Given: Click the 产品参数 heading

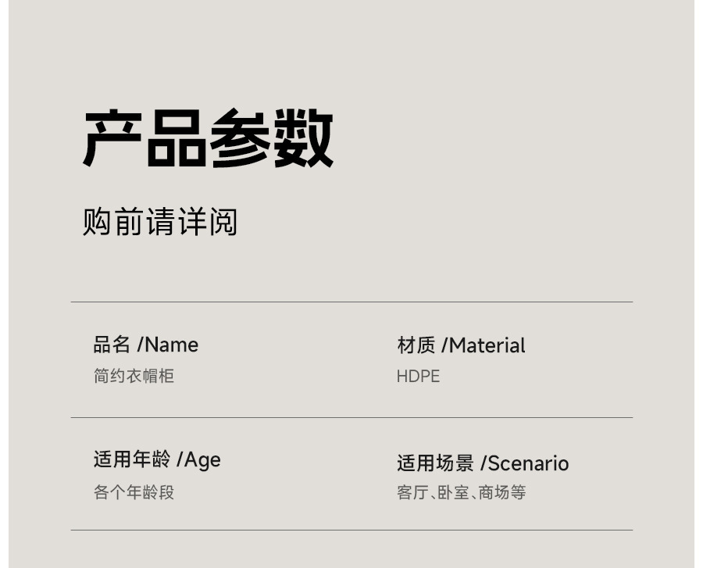Looking at the screenshot, I should click(x=208, y=139).
